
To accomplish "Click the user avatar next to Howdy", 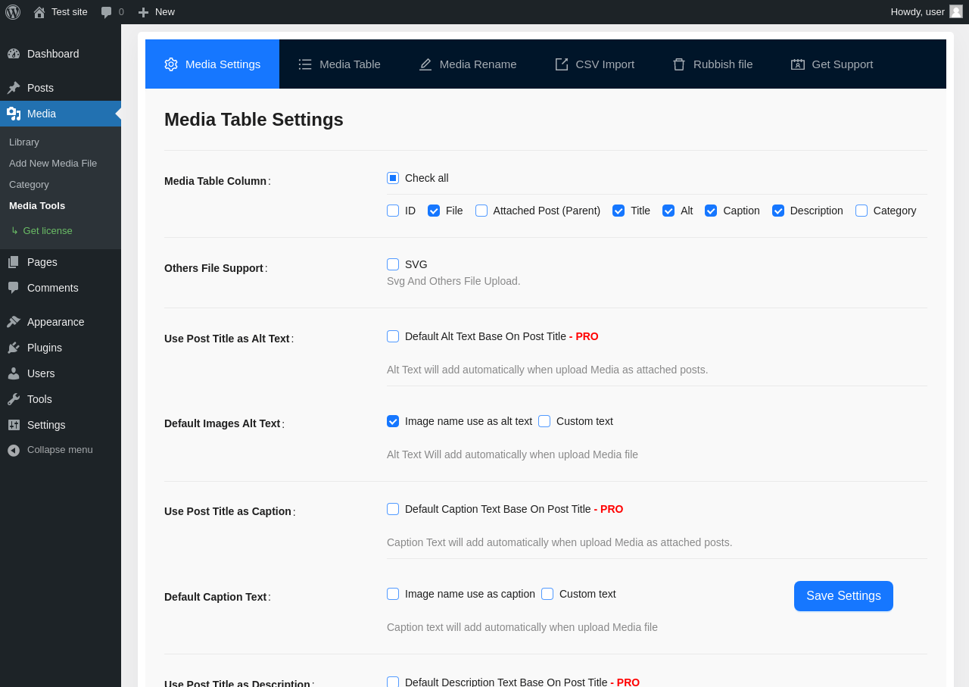I will click(x=955, y=11).
